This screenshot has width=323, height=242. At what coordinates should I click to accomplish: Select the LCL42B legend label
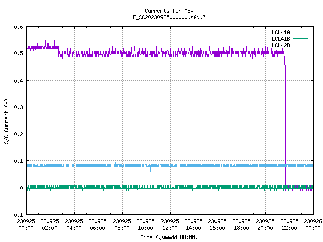[x=281, y=45]
